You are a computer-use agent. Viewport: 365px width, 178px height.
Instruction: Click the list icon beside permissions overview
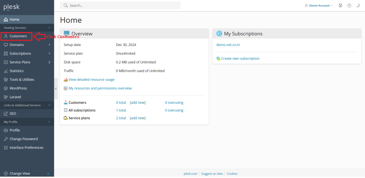coord(66,88)
